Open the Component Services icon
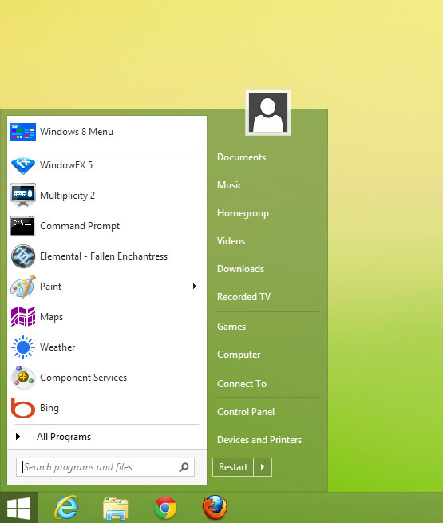Viewport: 443px width, 523px height. point(23,378)
